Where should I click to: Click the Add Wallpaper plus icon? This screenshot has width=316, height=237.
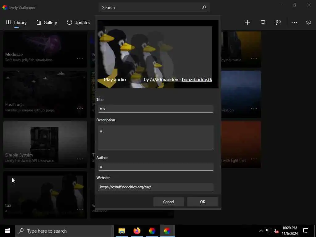pyautogui.click(x=247, y=22)
